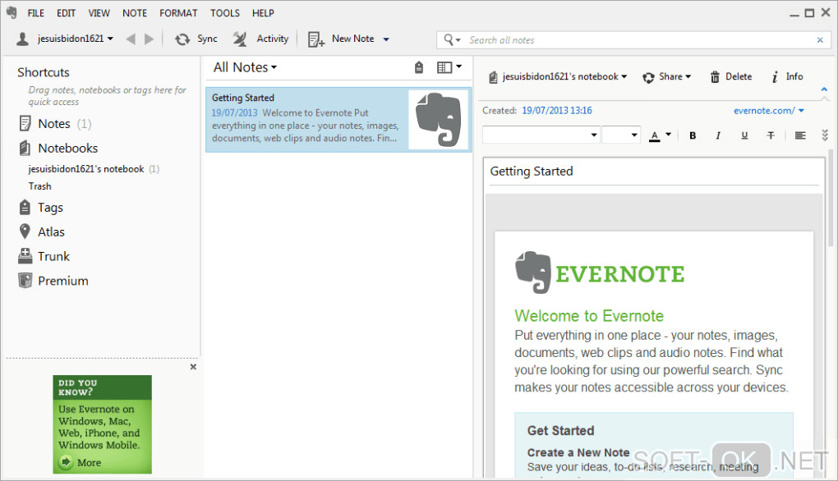Select the Getting Started note in list
This screenshot has height=481, width=838.
click(338, 120)
